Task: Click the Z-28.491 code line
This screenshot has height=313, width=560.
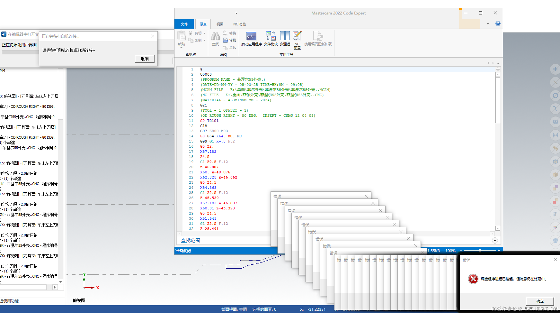Action: 209,229
